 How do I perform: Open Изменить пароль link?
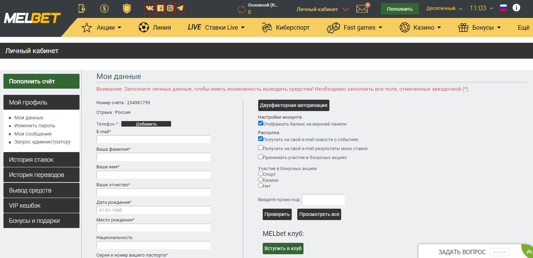point(35,126)
